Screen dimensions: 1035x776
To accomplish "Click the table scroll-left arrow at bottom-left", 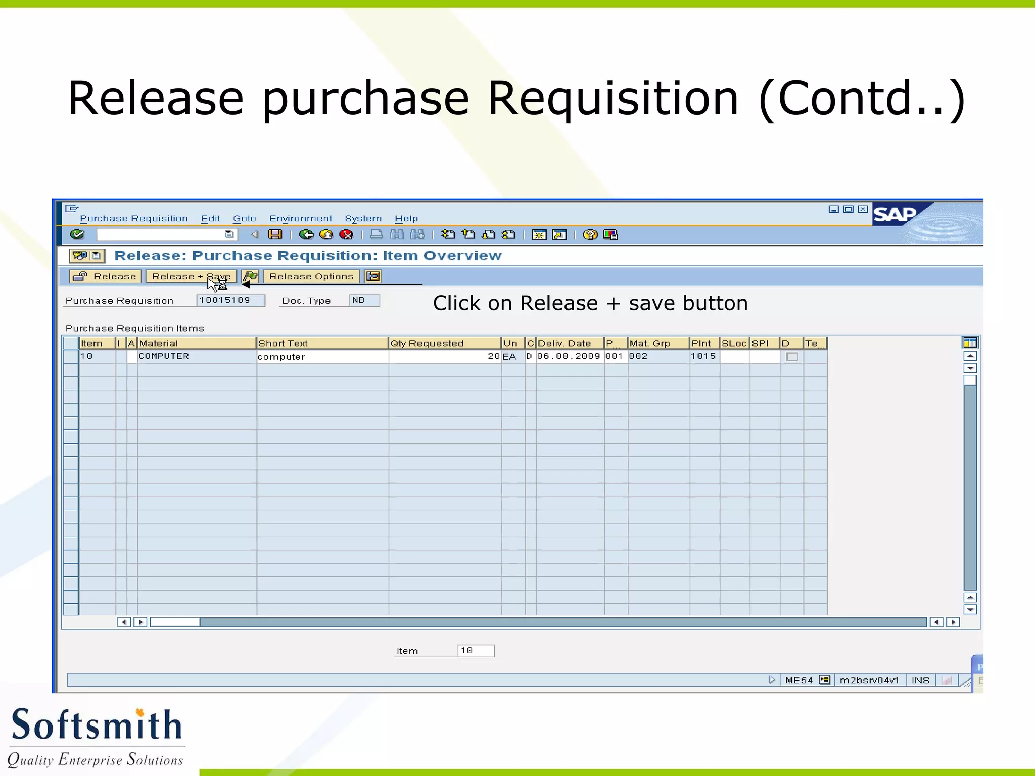I will point(124,622).
